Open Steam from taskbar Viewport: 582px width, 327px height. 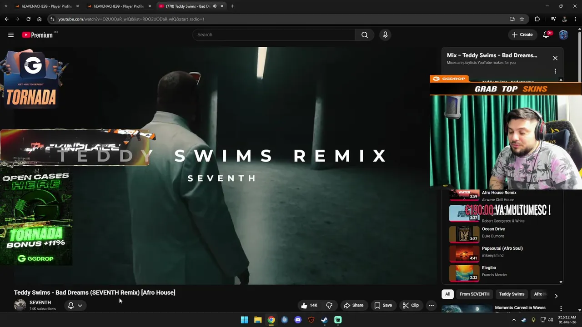[x=325, y=320]
